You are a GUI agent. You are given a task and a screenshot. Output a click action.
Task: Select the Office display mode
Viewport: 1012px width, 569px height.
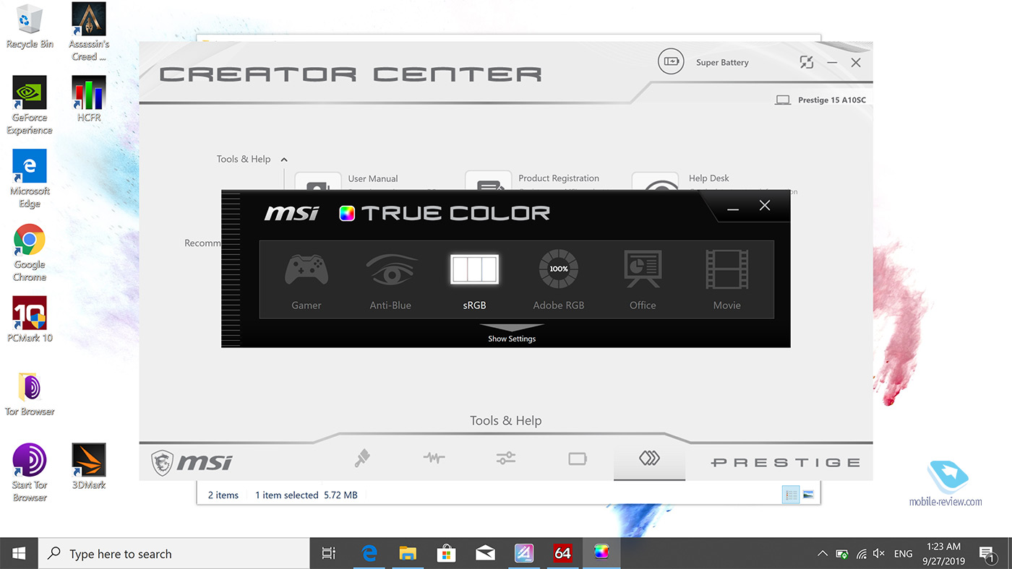pyautogui.click(x=643, y=280)
